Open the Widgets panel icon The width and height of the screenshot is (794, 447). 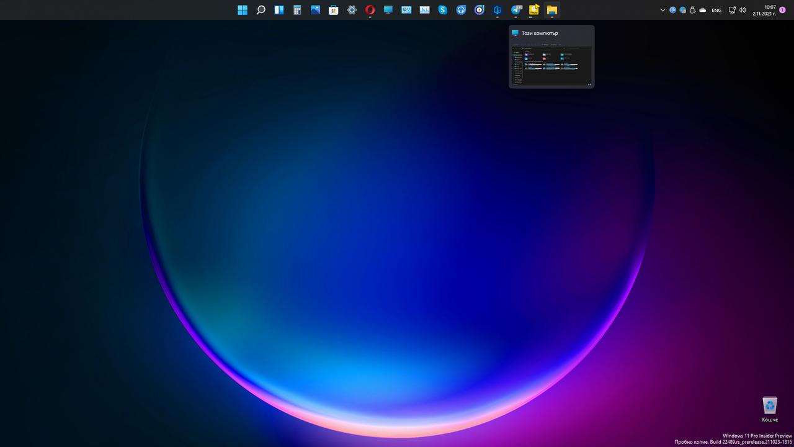coord(279,10)
